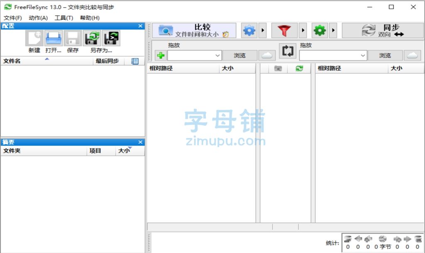Click right 相对路径 column header
This screenshot has height=253, width=425.
(x=352, y=68)
